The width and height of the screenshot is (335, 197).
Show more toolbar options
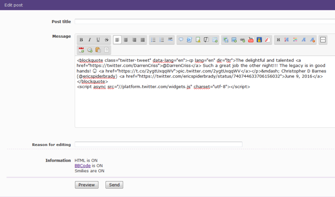pos(323,40)
